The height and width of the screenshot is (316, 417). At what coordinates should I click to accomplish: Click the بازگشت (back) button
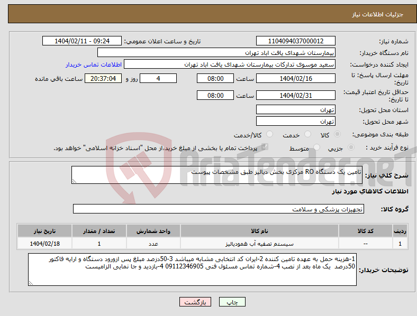pos(195,302)
